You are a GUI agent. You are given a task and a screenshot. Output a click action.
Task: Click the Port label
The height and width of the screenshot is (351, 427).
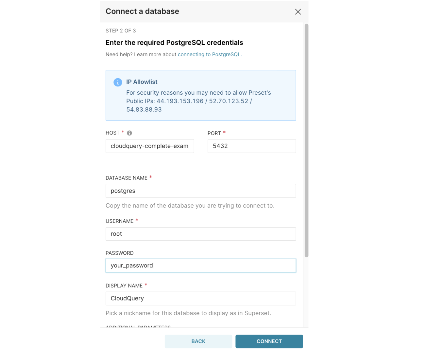[x=214, y=133]
